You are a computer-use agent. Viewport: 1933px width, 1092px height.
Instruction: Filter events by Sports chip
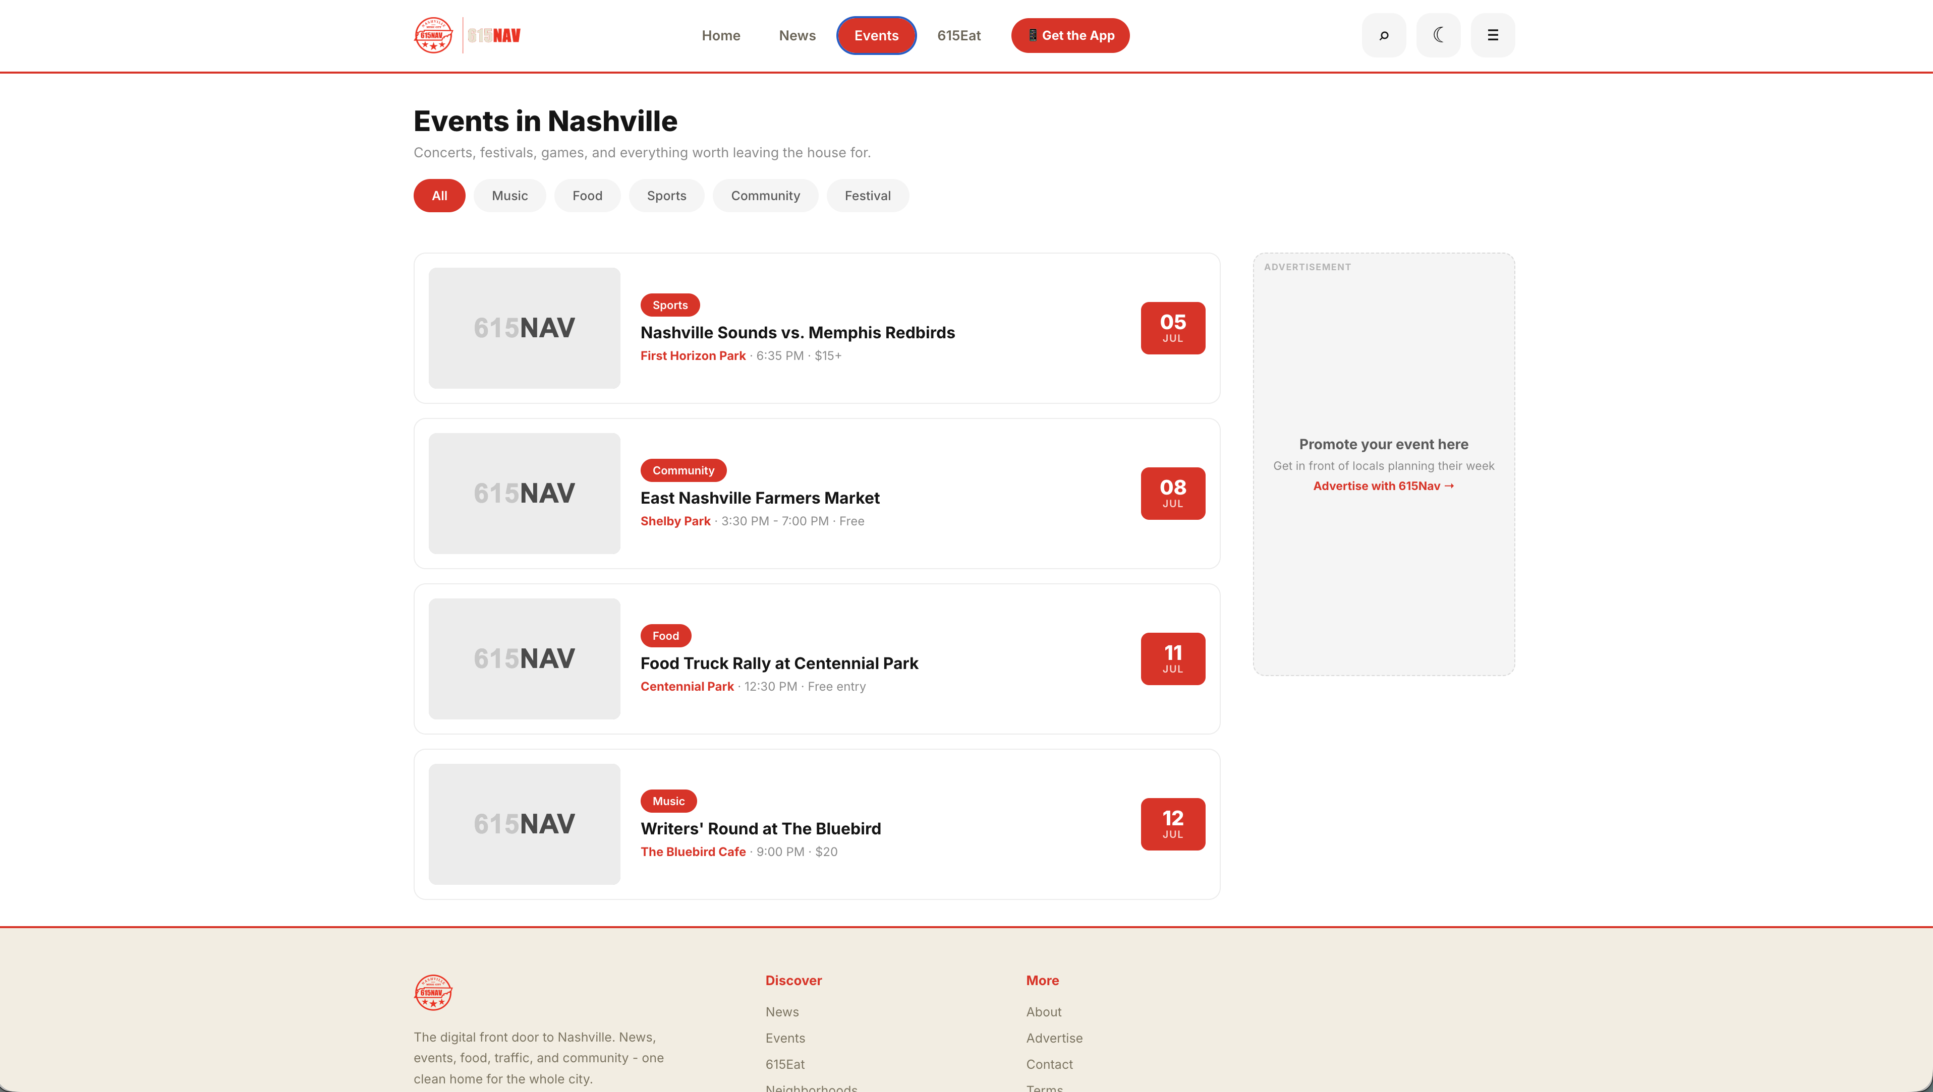[666, 196]
